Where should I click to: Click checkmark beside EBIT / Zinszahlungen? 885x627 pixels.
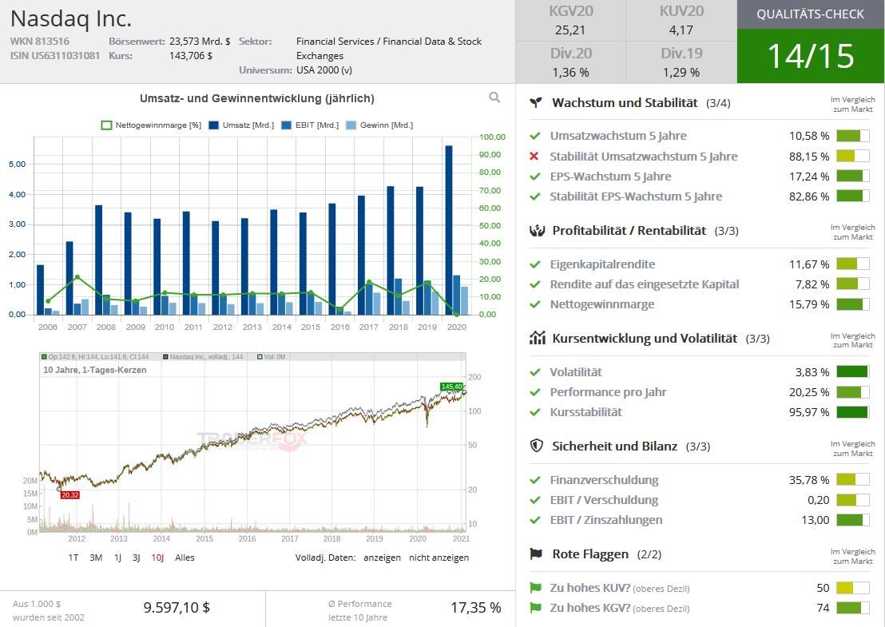535,520
